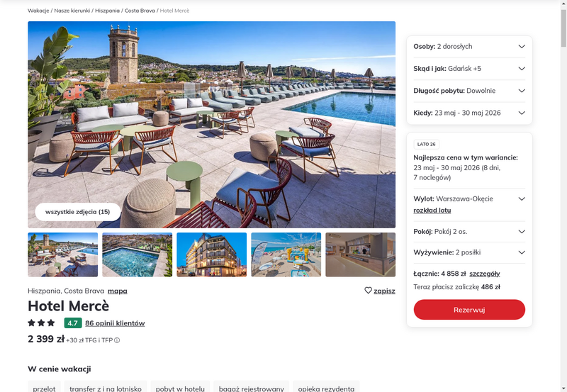This screenshot has width=567, height=392.
Task: Select the beach playground thumbnail
Action: [286, 254]
